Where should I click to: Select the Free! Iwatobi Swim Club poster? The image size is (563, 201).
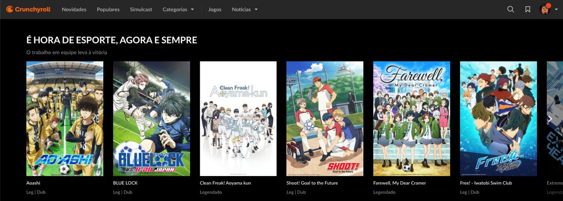pyautogui.click(x=498, y=118)
